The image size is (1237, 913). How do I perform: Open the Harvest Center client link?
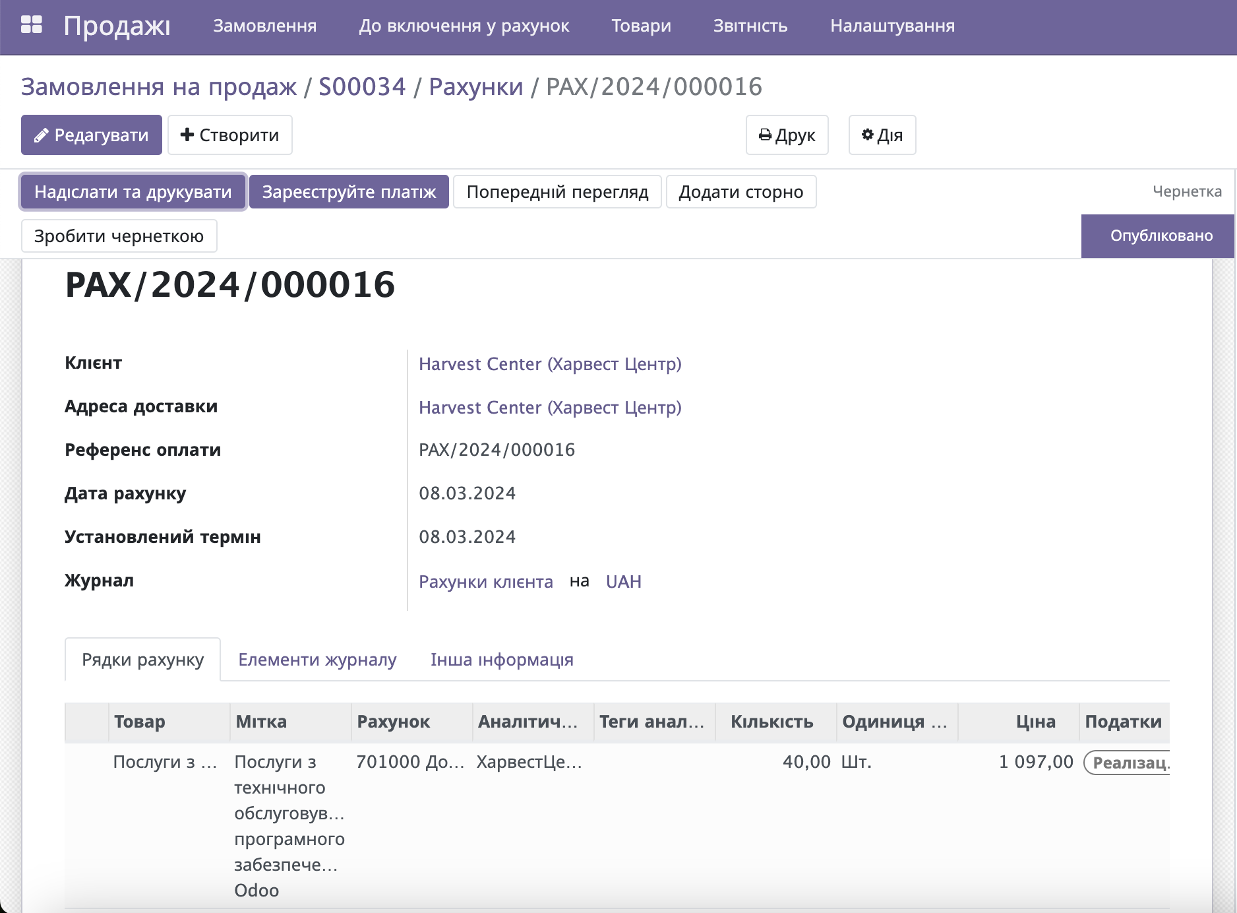[x=550, y=364]
